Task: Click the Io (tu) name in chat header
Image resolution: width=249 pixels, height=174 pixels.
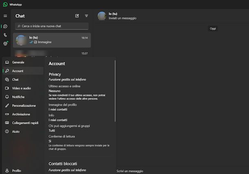Action: pos(113,14)
